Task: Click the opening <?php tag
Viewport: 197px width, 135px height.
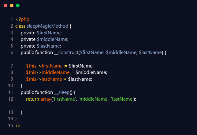Action: 22,19
